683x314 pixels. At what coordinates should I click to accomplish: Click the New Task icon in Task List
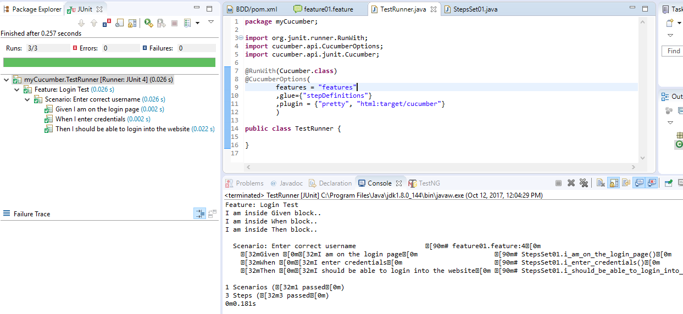(x=670, y=23)
